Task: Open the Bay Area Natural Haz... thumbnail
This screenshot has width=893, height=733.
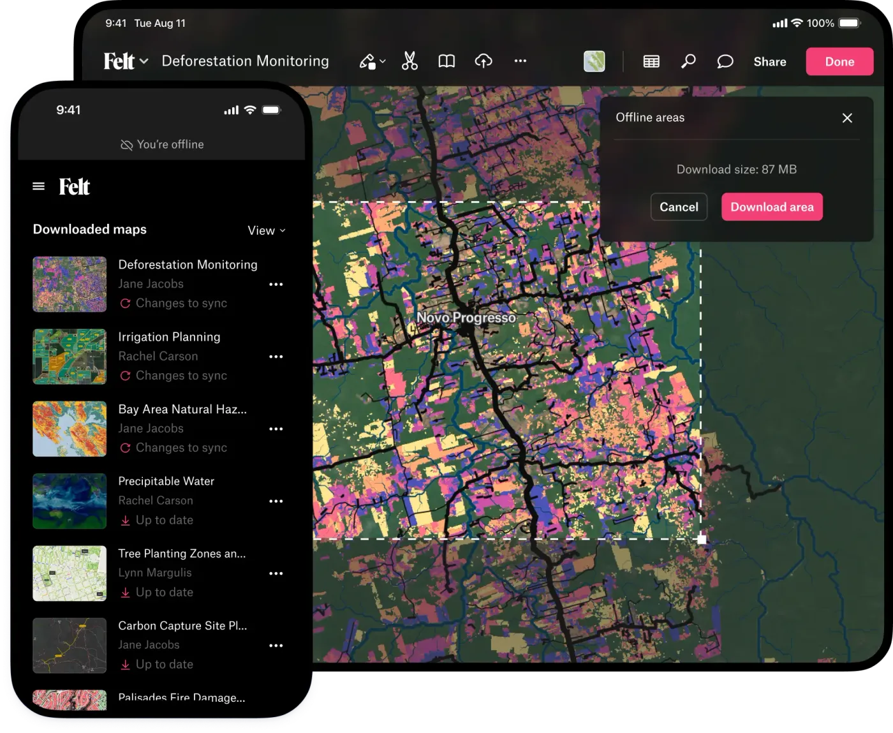Action: [x=70, y=429]
